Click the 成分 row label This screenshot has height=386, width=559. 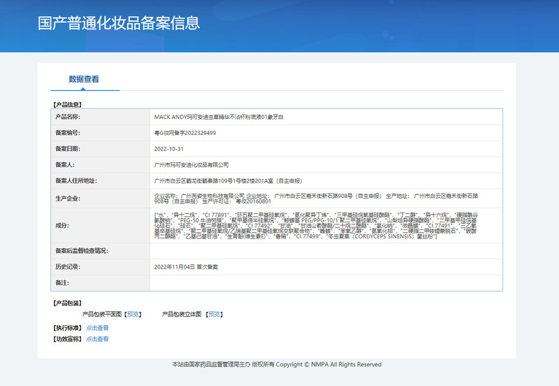pyautogui.click(x=62, y=225)
